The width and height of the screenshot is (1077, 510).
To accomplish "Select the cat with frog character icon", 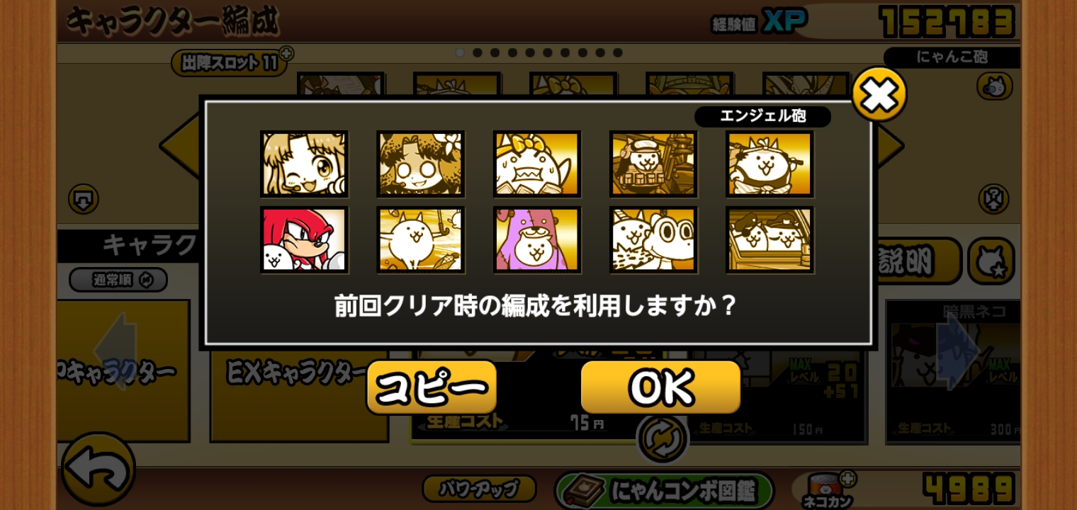I will (x=653, y=240).
